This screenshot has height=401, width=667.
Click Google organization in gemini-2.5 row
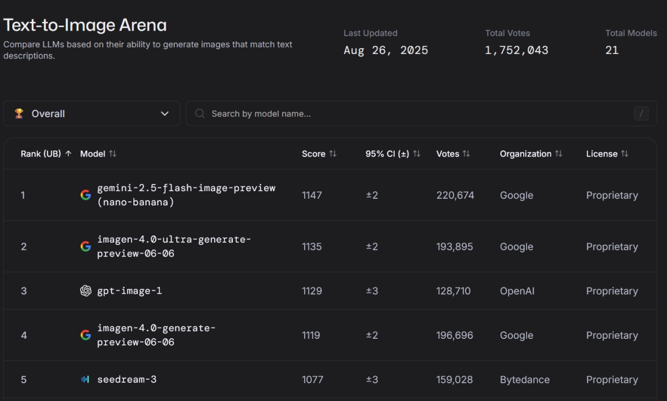[x=516, y=195]
